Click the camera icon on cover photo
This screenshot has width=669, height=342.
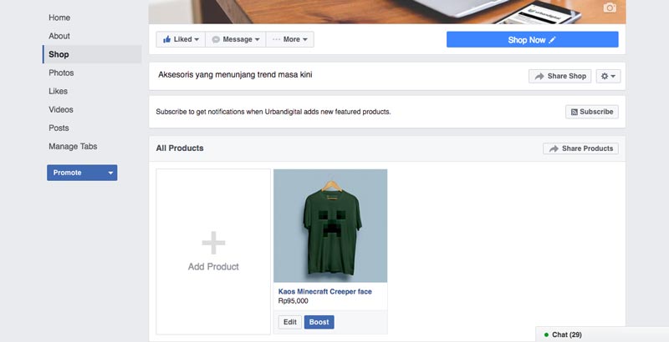pyautogui.click(x=610, y=8)
